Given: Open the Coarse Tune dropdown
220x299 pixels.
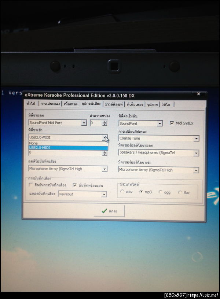Looking at the screenshot, I should pos(196,139).
